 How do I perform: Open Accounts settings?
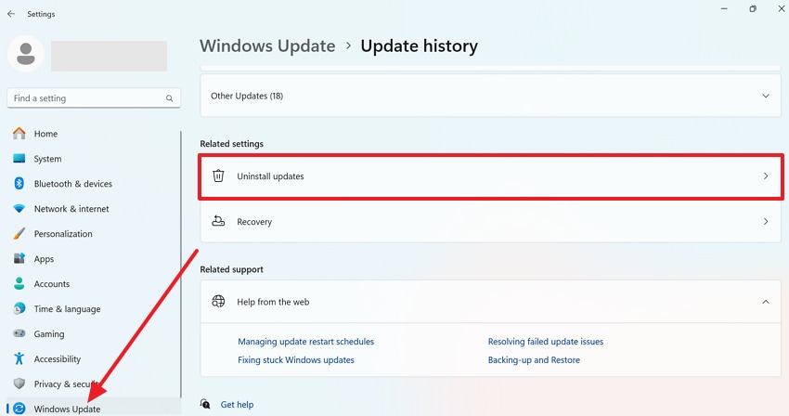coord(52,283)
